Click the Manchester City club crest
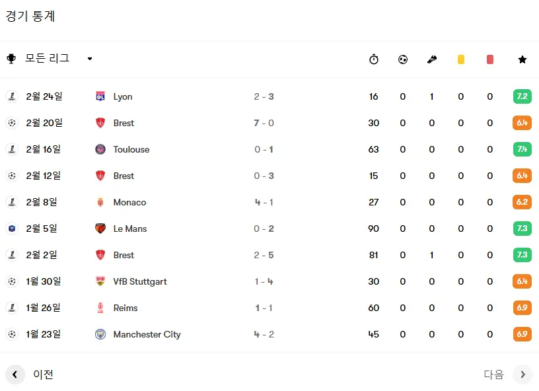The width and height of the screenshot is (539, 391). coord(100,334)
